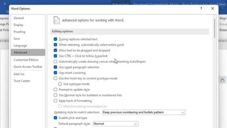Click the Advanced options document icon
Viewport: 227px width, 128px height.
click(56, 20)
